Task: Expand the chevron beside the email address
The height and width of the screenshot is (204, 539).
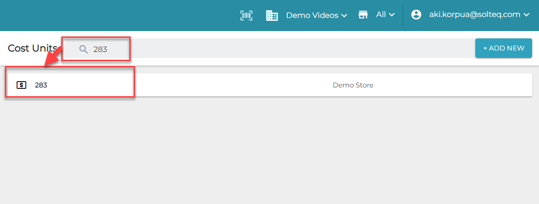Action: tap(526, 15)
